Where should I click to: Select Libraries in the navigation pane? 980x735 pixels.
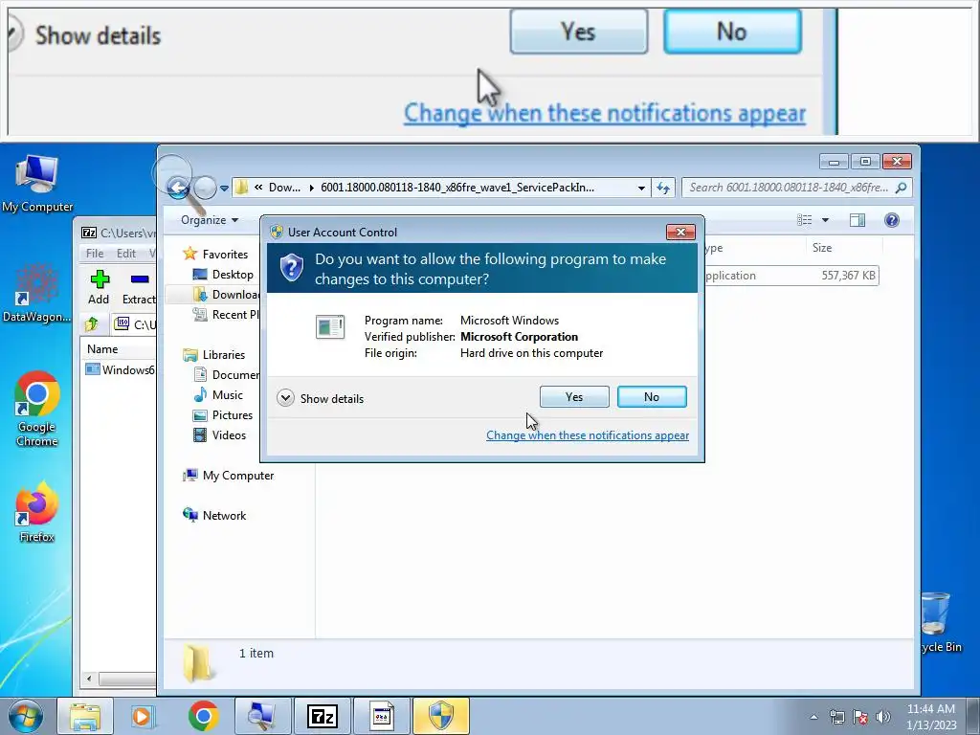[x=213, y=354]
